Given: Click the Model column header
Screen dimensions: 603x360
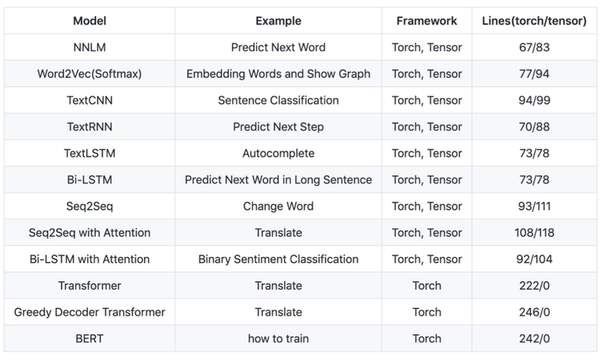Looking at the screenshot, I should click(x=90, y=20).
